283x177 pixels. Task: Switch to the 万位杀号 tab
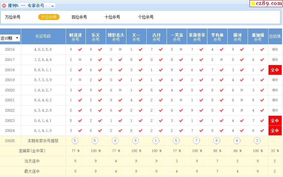click(x=13, y=17)
